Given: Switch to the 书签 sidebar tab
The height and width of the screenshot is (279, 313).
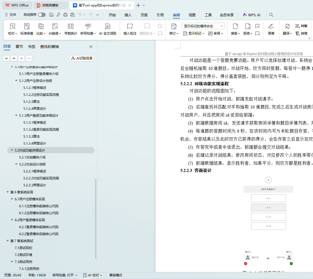Looking at the screenshot, I should pyautogui.click(x=32, y=47).
